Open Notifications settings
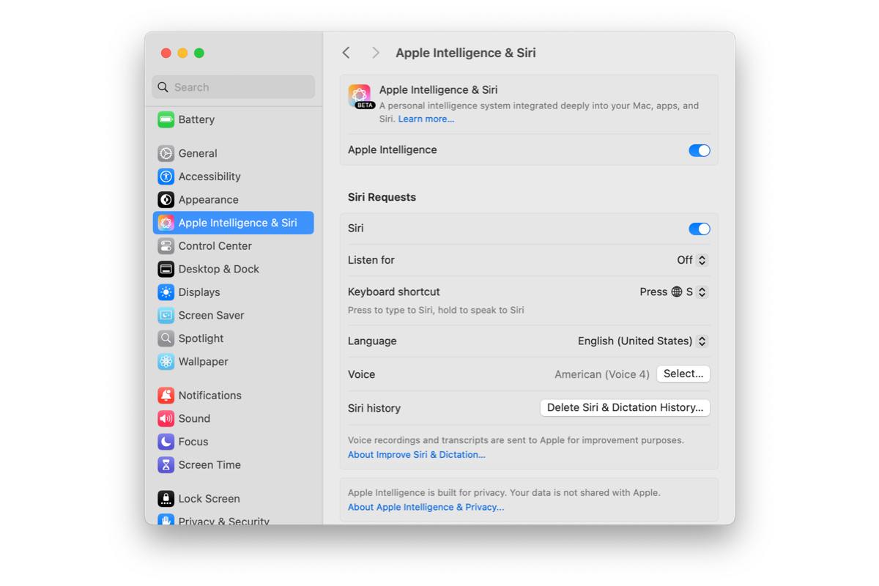This screenshot has height=586, width=879. coord(233,396)
